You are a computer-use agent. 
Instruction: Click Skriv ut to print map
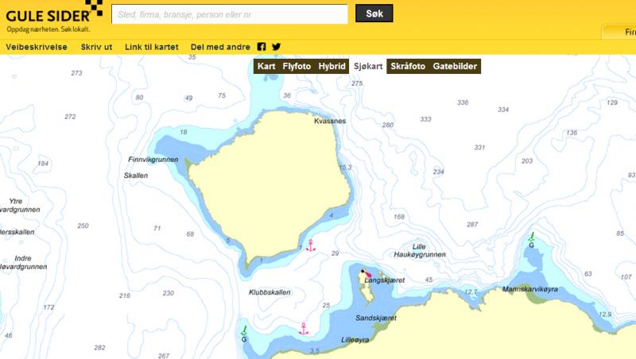tap(96, 47)
